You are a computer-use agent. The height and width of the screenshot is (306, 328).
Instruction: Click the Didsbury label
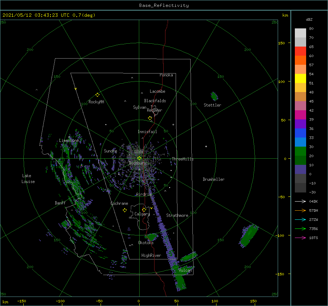[138, 163]
